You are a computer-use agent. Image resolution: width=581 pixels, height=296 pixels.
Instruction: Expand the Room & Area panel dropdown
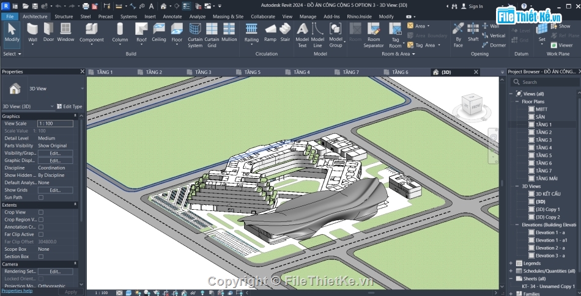pos(398,54)
